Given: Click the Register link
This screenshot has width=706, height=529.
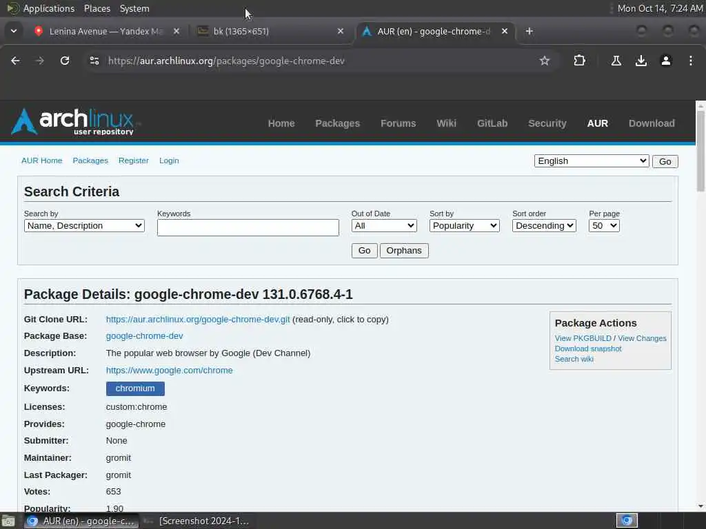Looking at the screenshot, I should click(x=133, y=160).
